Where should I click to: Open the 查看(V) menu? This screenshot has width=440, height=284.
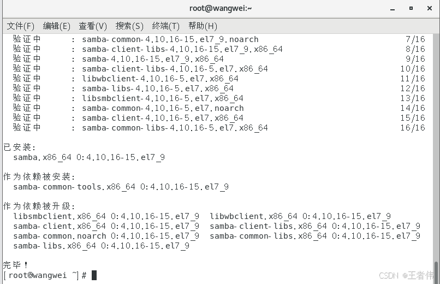tap(93, 26)
